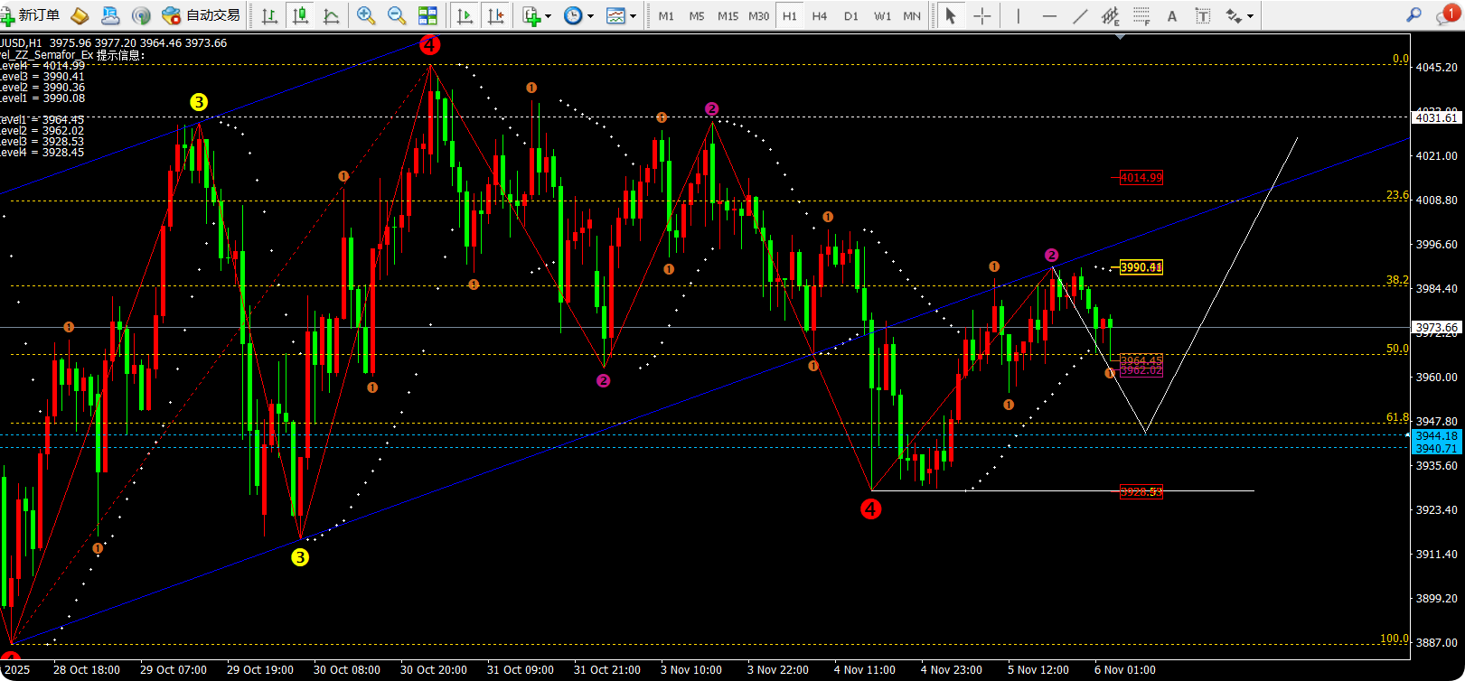Image resolution: width=1465 pixels, height=681 pixels.
Task: Tile chart windows with grid icon
Action: [427, 15]
